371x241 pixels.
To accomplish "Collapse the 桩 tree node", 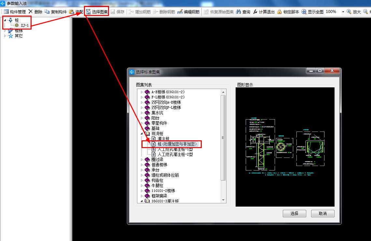I will pyautogui.click(x=5, y=20).
